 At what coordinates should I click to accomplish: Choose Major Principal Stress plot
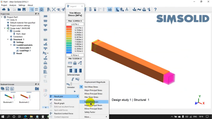(94, 90)
